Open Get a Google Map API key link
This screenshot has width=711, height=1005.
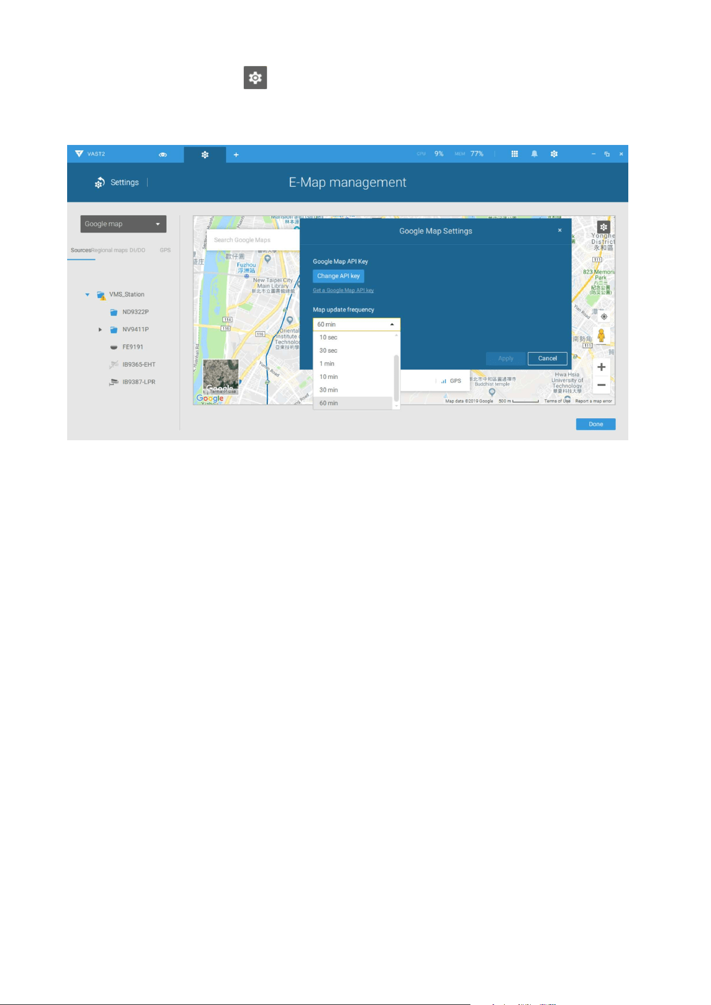(343, 290)
